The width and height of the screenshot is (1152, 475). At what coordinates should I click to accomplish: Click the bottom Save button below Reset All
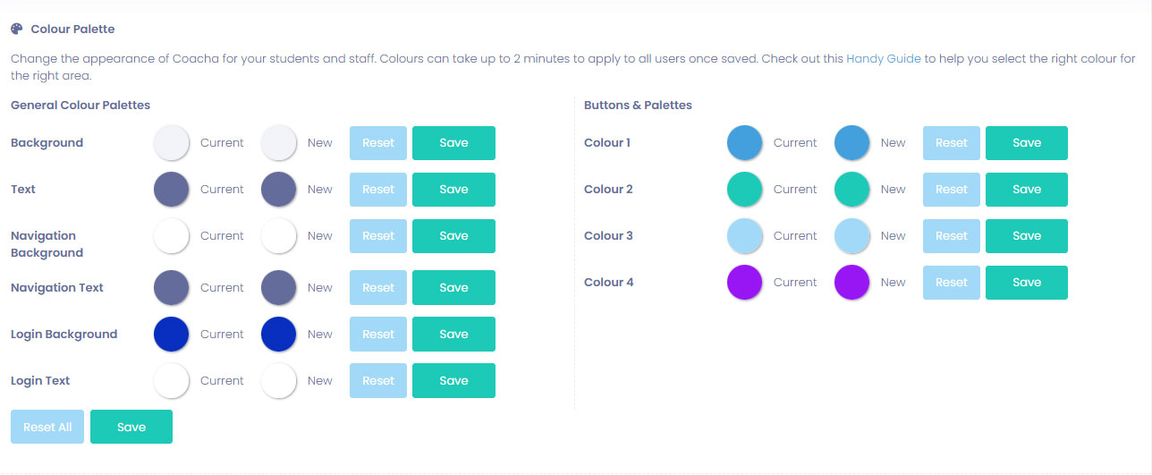click(131, 427)
